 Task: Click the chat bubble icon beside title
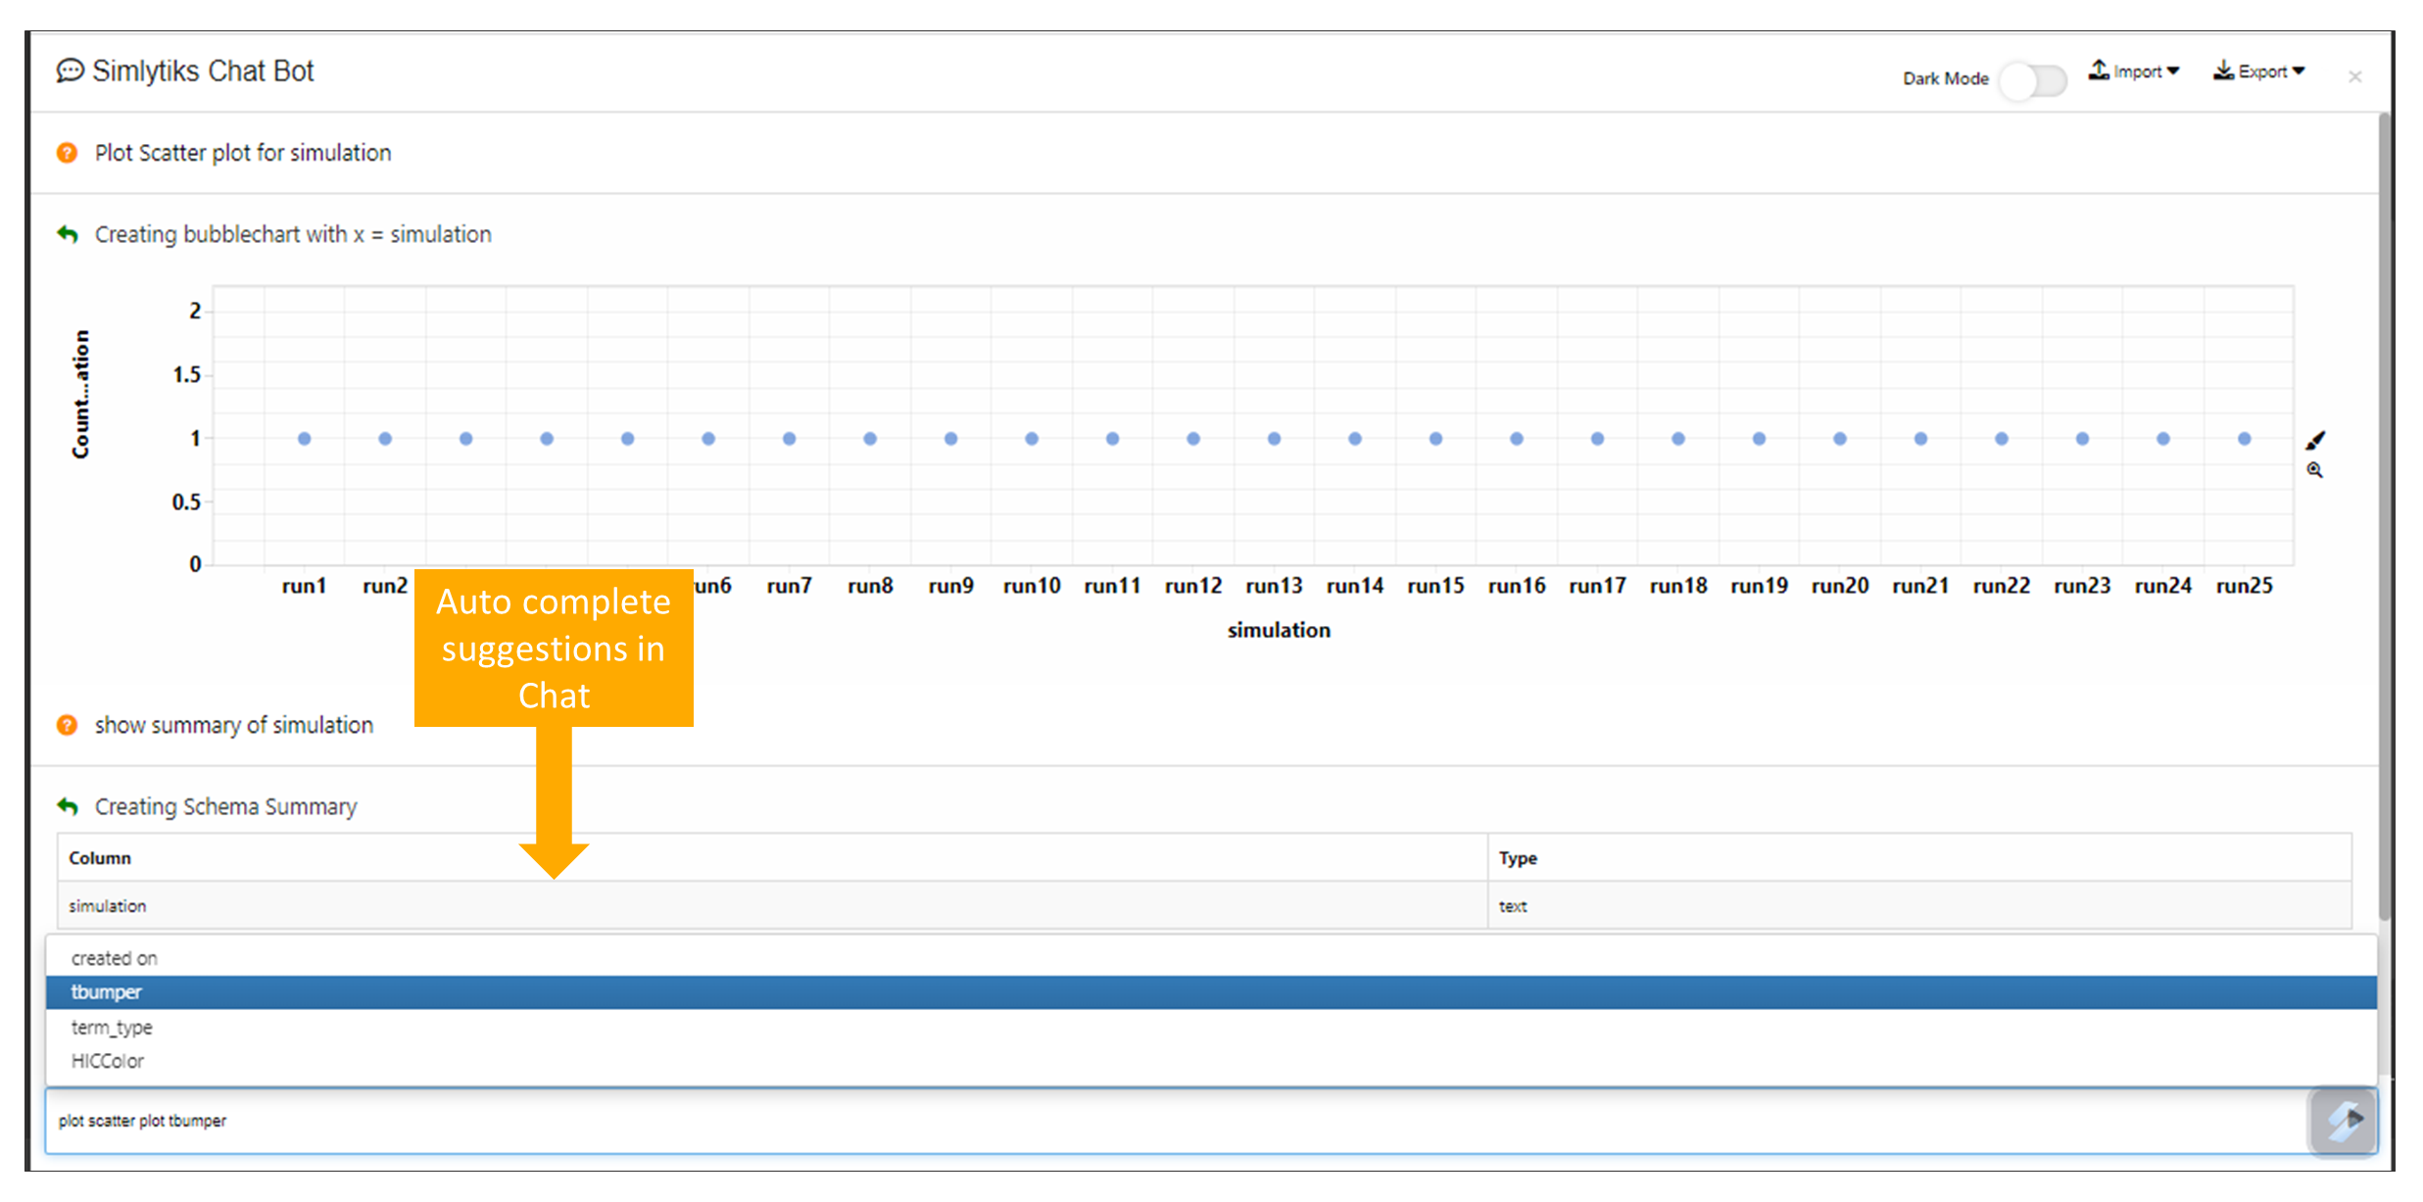70,72
